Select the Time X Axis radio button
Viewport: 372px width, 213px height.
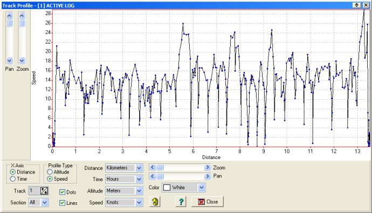tap(13, 179)
